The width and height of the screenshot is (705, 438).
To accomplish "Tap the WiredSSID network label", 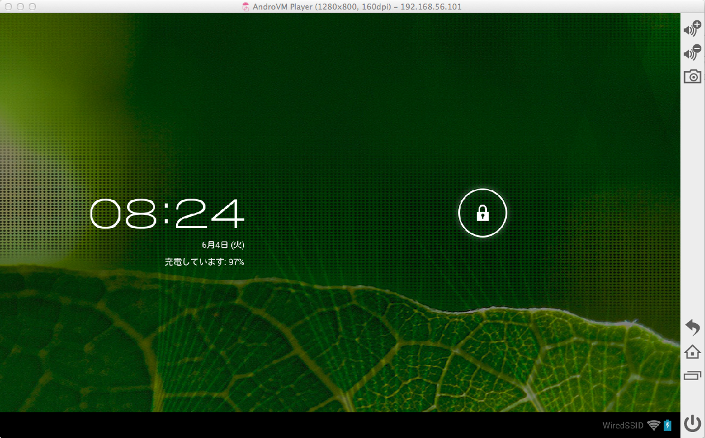I will pos(623,425).
